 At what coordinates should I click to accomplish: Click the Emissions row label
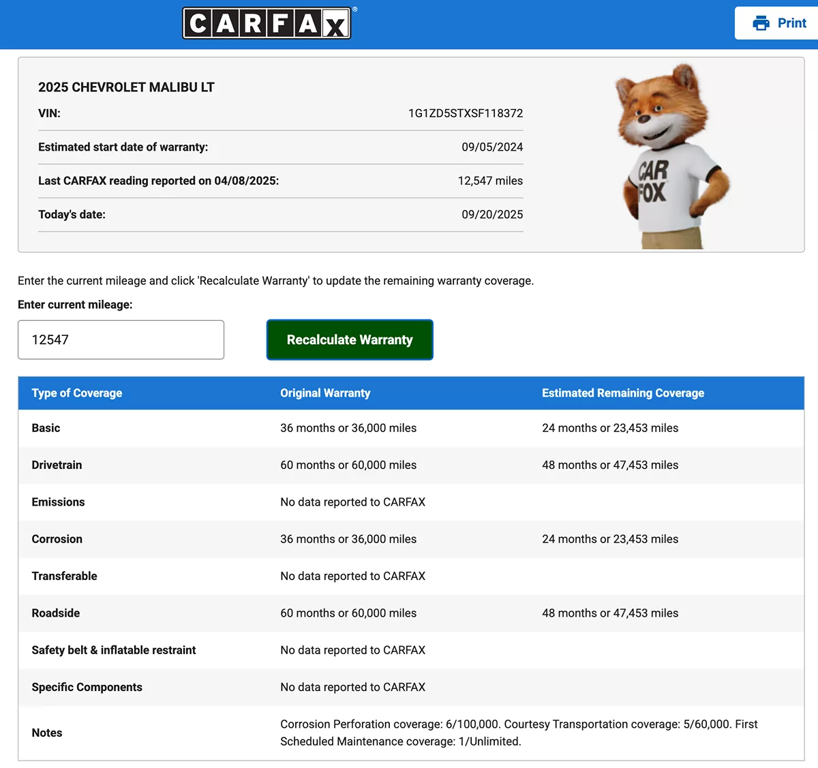tap(58, 502)
